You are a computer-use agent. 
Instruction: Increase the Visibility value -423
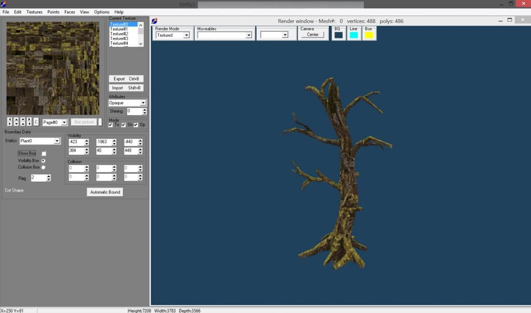(87, 140)
